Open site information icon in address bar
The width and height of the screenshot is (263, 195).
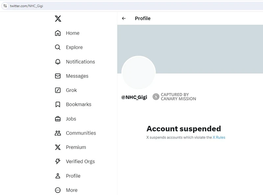pos(5,6)
